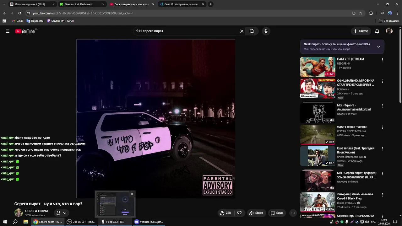Open Ещё тёплая (feat. Трагедия) title

[x=356, y=150]
